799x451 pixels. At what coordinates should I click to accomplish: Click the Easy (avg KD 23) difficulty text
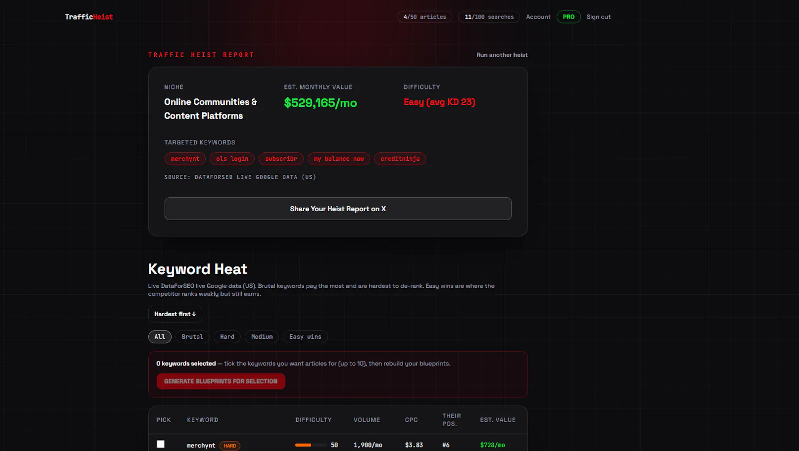click(x=439, y=102)
